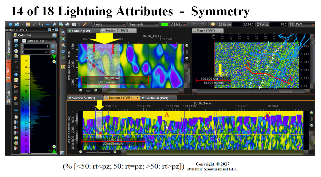
Task: Toggle the minus button beside AMPLITUDE dropdown
Action: [24, 41]
